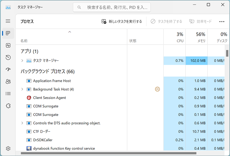Open the hamburger navigation menu
This screenshot has width=230, height=156.
tap(8, 21)
